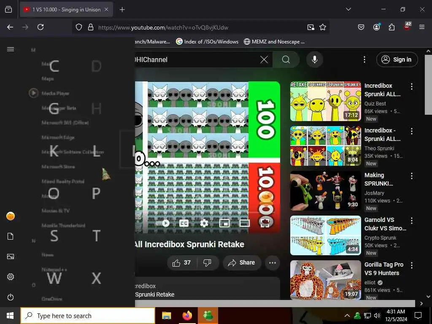Click the horizontal scrollbar right arrow
This screenshot has height=324, width=432.
(x=421, y=303)
